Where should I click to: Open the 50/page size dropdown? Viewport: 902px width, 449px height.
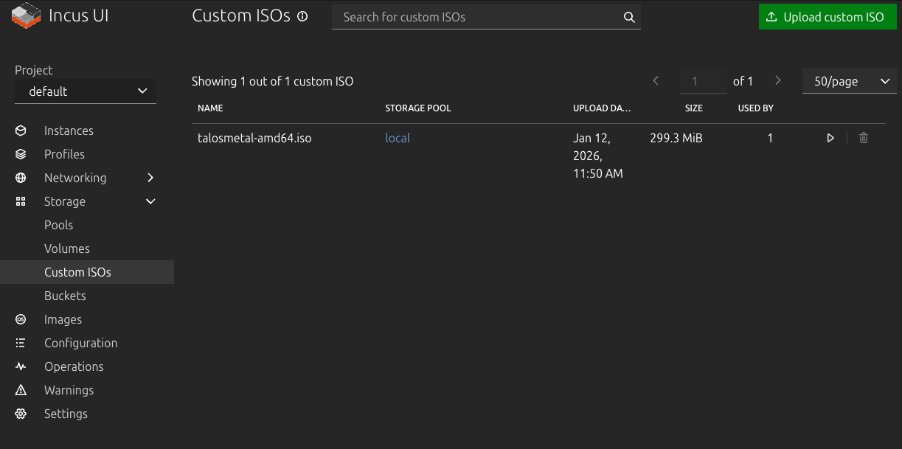(850, 81)
